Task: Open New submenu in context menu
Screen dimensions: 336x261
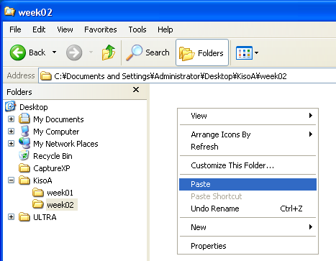Action: click(248, 227)
